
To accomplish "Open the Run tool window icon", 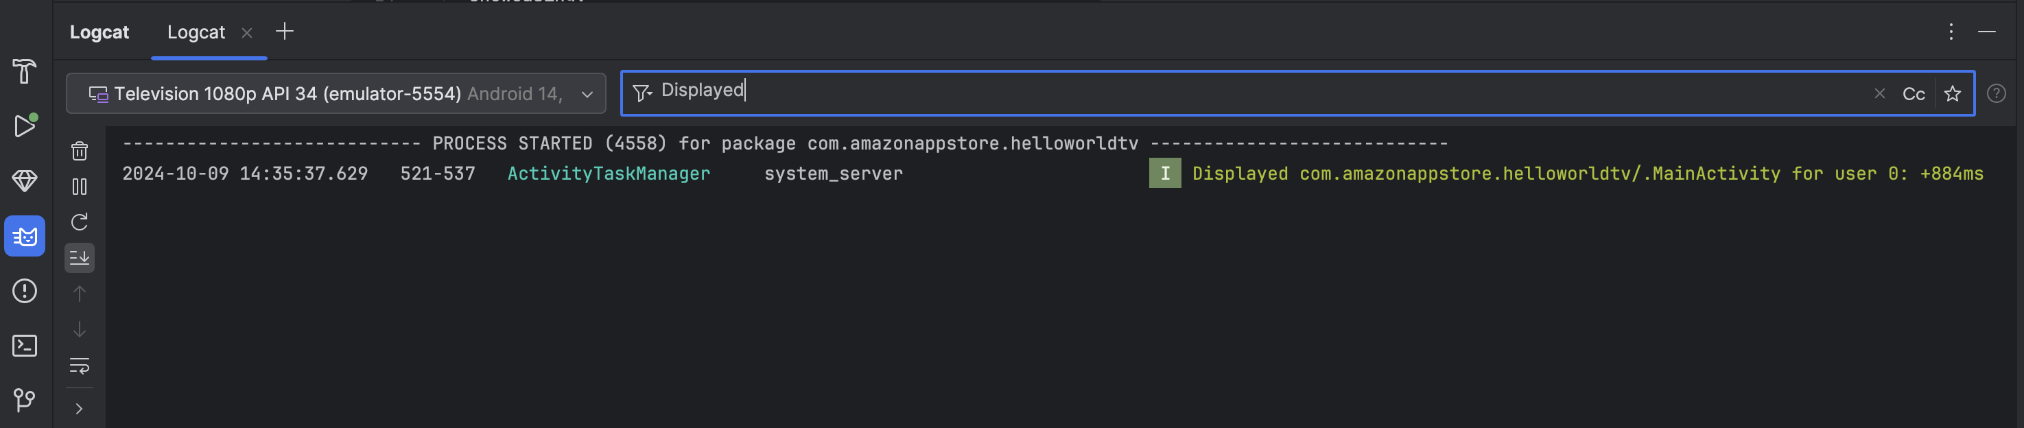I will coord(25,126).
